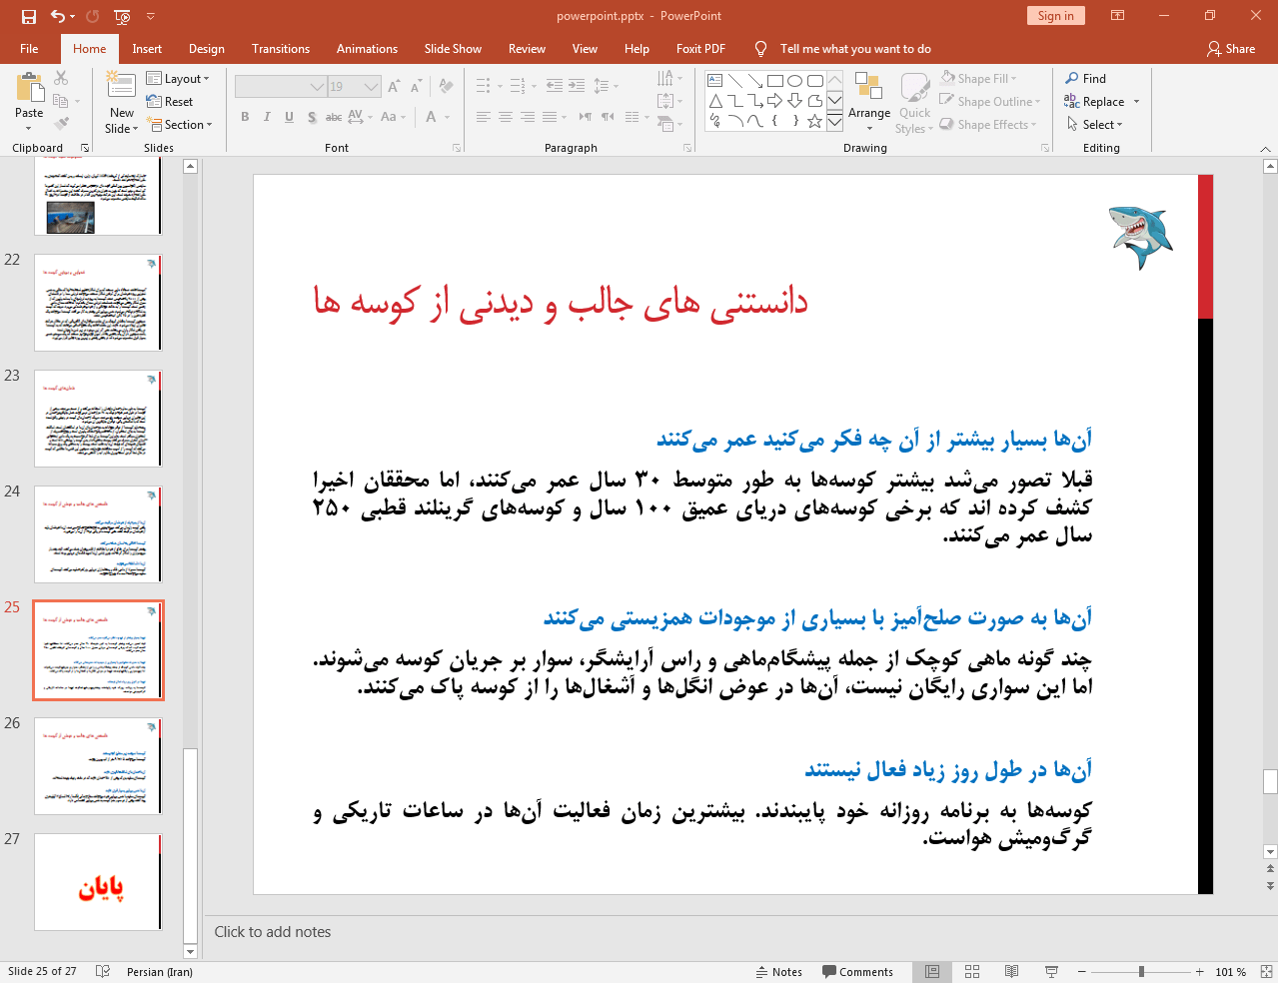Click the Arrange icon
1278x983 pixels.
tap(868, 89)
